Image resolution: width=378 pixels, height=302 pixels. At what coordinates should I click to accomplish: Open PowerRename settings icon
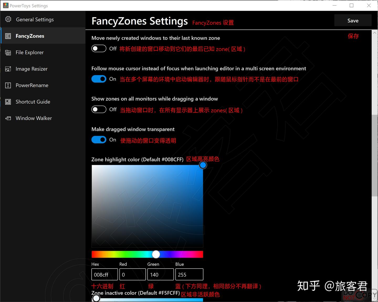(8, 85)
